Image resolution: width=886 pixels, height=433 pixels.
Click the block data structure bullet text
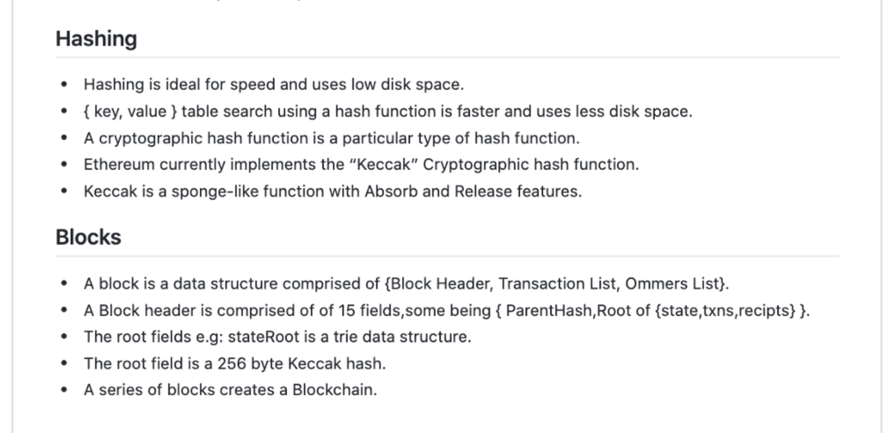(406, 283)
